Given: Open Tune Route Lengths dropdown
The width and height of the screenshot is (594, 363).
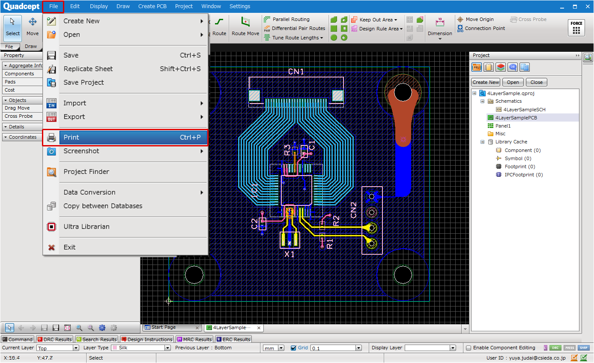Looking at the screenshot, I should click(x=294, y=38).
